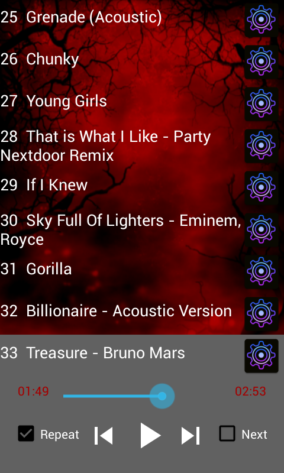Open gear icon beside Grenade (Acoustic)
This screenshot has width=284, height=473.
[262, 20]
